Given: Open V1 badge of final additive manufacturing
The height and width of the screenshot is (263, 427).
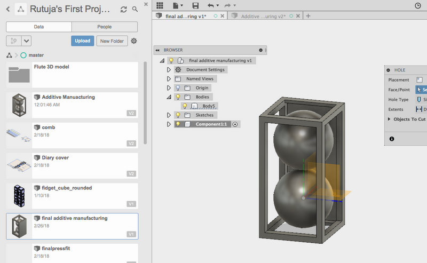Looking at the screenshot, I should click(x=131, y=234).
